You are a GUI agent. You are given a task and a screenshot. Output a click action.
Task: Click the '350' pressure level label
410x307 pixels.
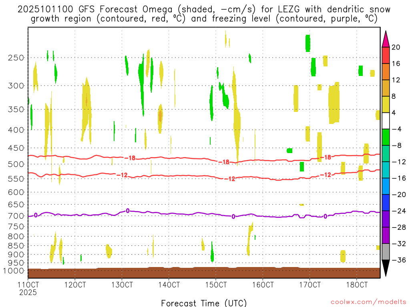pyautogui.click(x=16, y=110)
